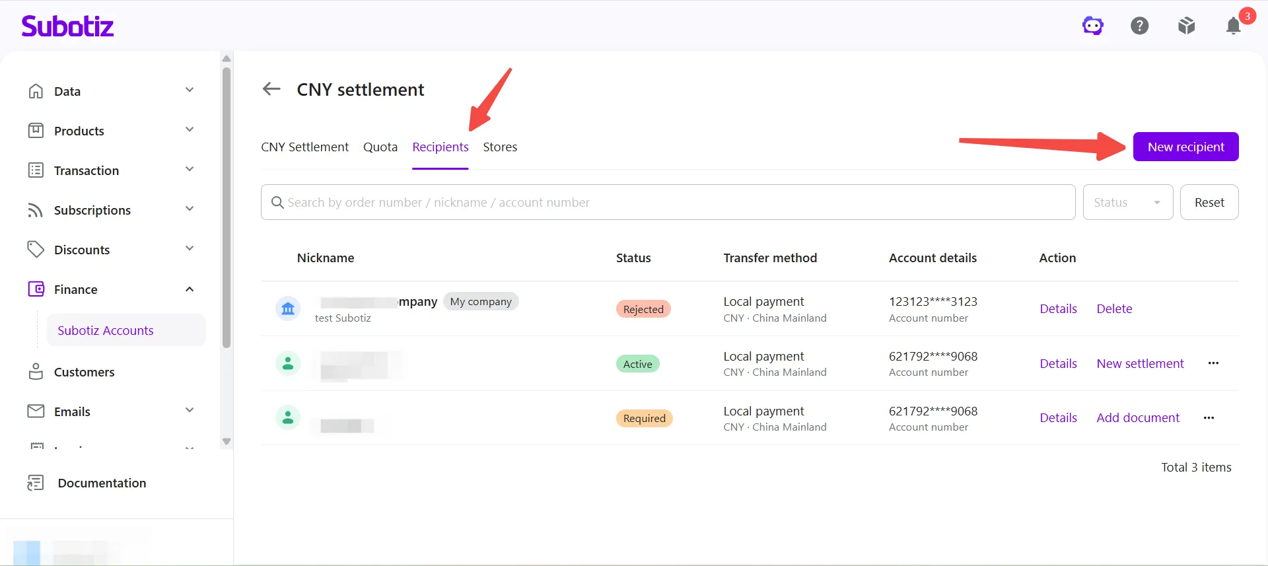
Task: Click the Active status badge
Action: point(637,364)
